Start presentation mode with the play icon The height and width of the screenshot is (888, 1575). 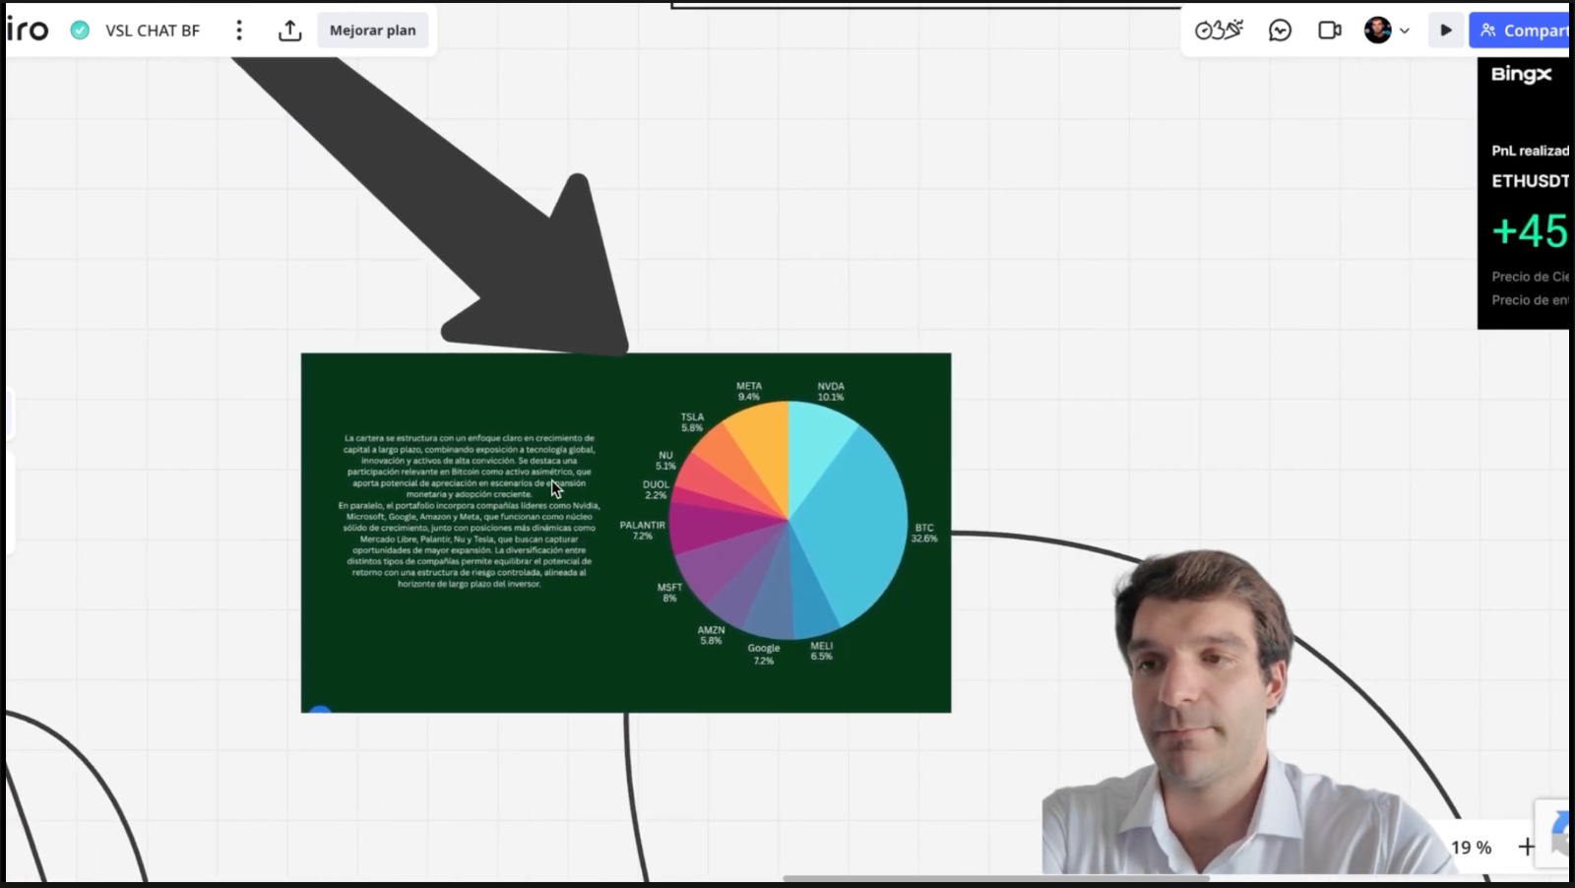1445,31
